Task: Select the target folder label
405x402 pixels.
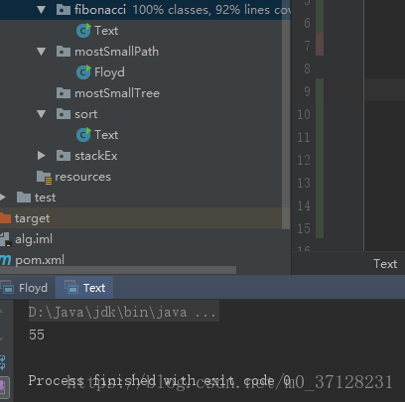Action: click(x=32, y=218)
